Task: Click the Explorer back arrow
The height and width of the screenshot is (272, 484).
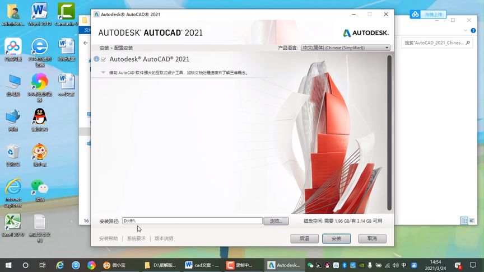Action: 86,43
